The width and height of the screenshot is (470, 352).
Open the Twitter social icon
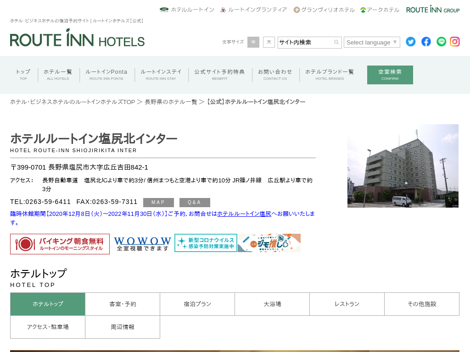[411, 42]
